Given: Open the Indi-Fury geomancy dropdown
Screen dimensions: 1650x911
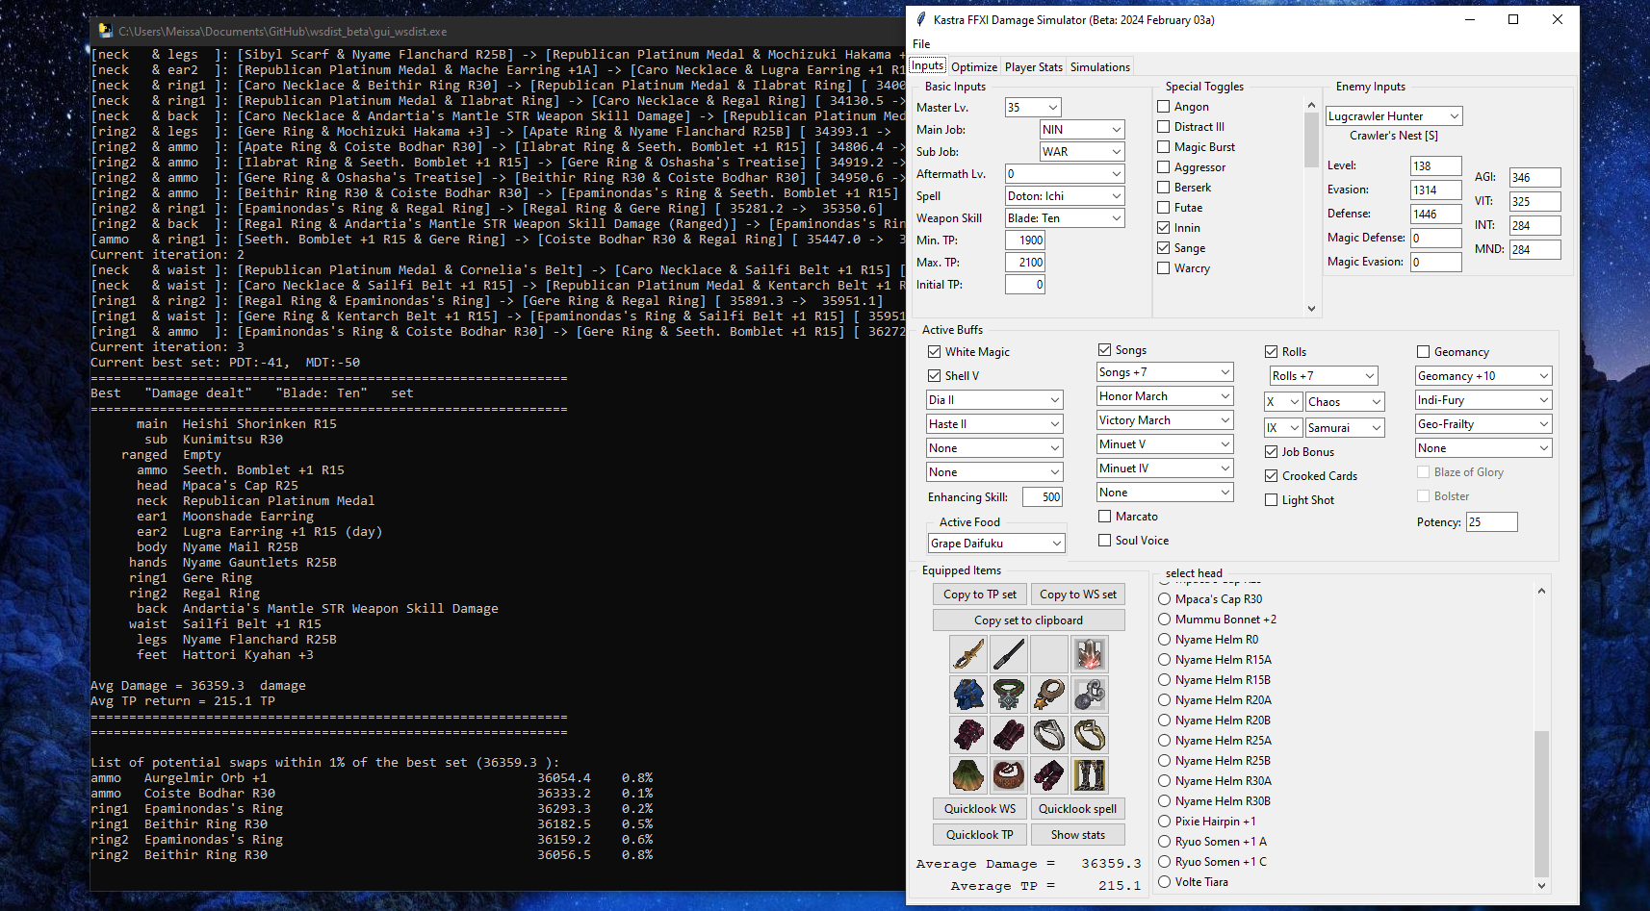Looking at the screenshot, I should pyautogui.click(x=1483, y=400).
